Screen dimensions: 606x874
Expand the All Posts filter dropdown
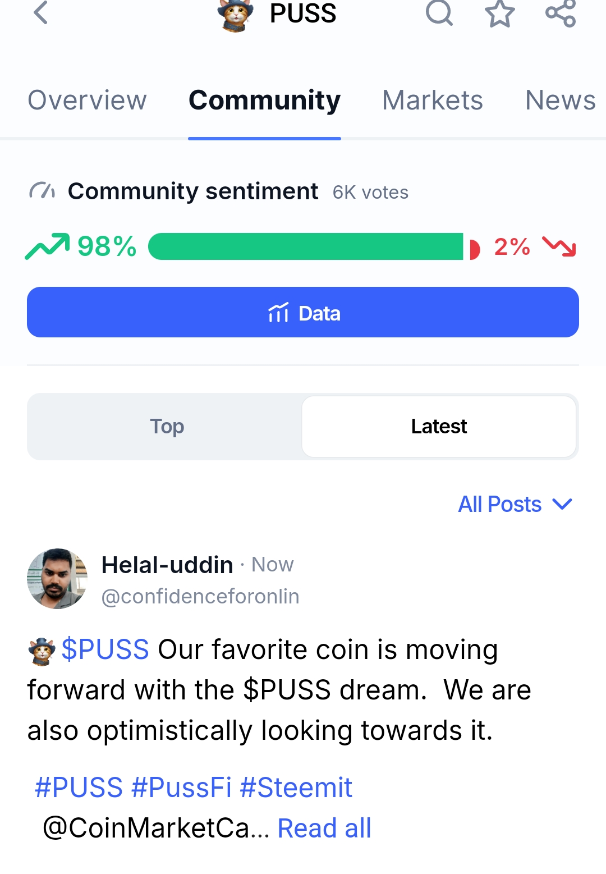tap(515, 504)
